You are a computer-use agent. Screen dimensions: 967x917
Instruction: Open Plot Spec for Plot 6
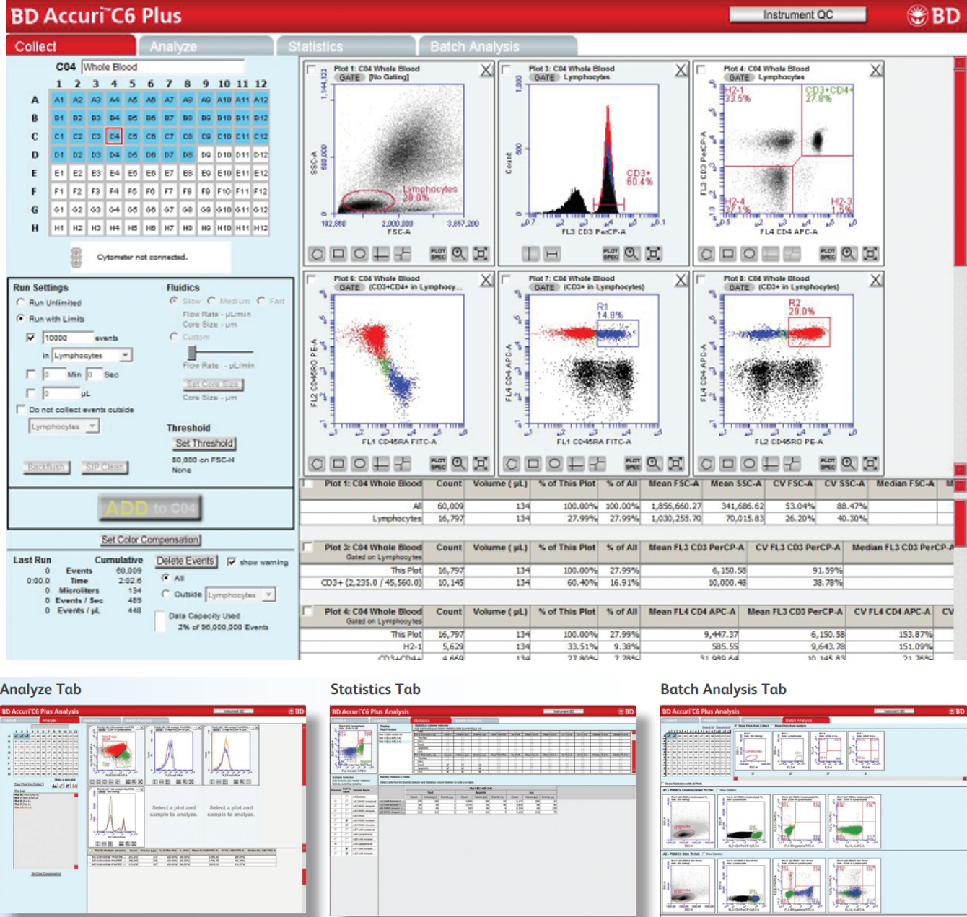click(438, 463)
